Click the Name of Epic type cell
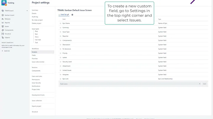This screenshot has height=119, width=213. 163,23
